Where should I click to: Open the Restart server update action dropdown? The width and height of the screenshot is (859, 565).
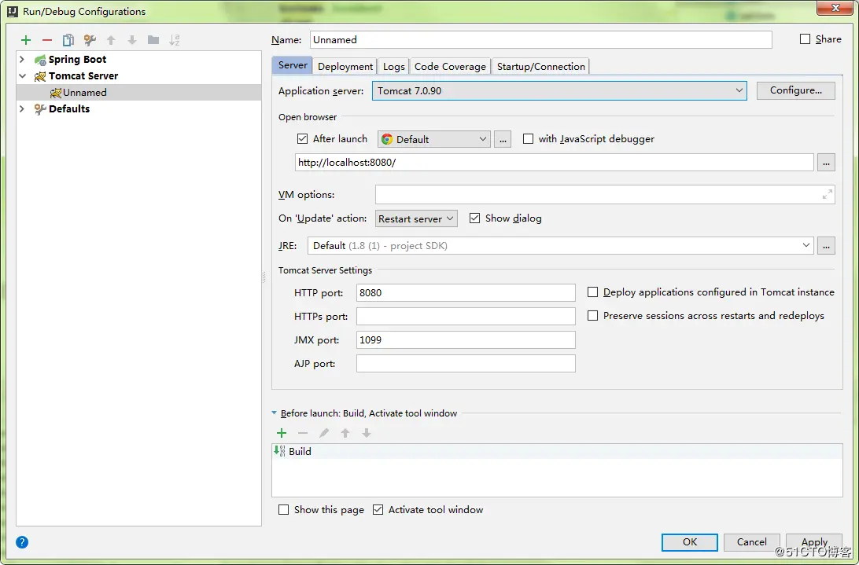[416, 218]
